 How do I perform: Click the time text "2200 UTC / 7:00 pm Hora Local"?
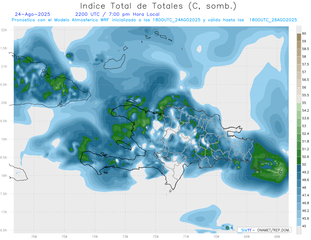117,14
